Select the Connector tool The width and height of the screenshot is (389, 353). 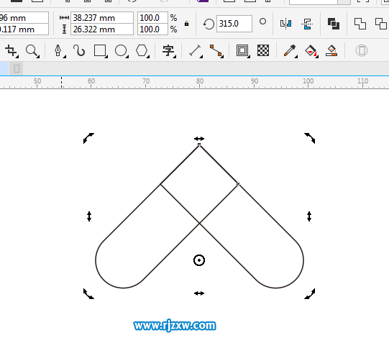216,50
